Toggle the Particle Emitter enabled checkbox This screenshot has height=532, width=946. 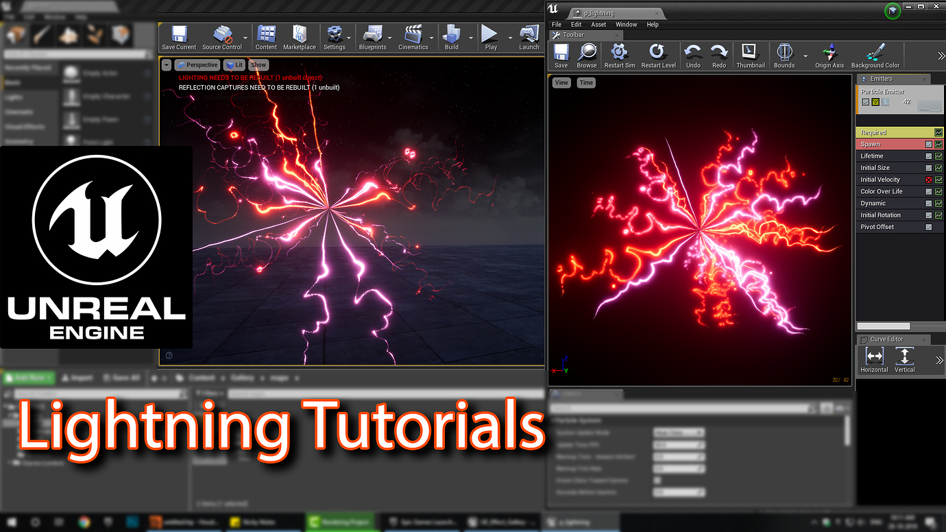866,102
